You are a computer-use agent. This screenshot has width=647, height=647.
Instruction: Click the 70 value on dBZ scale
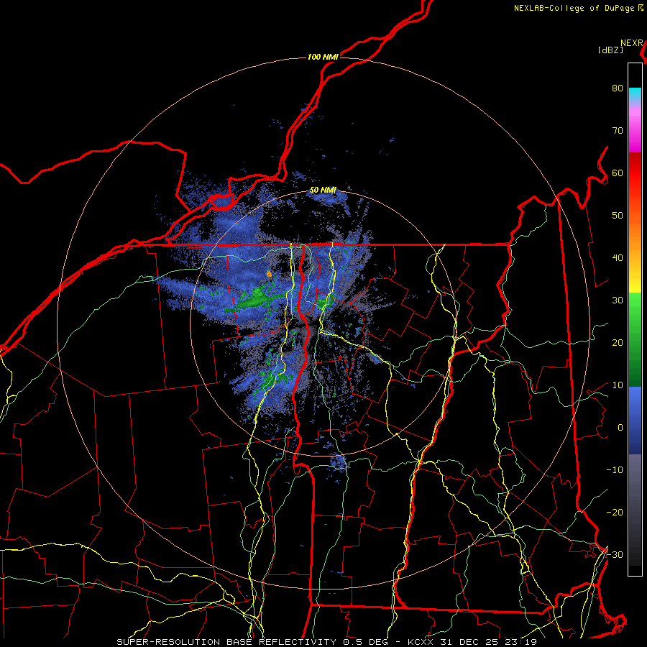tap(618, 131)
